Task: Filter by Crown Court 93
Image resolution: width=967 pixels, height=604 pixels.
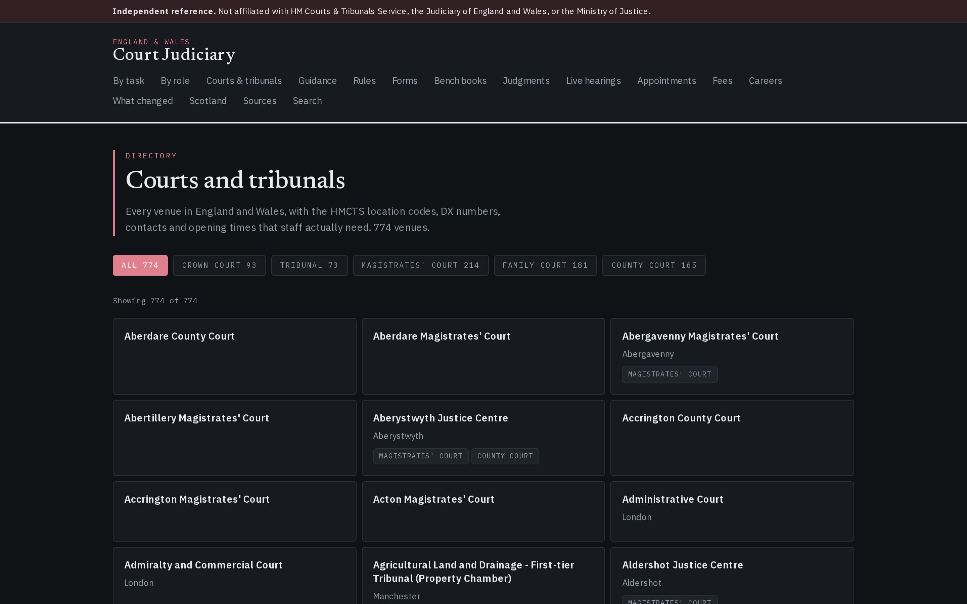Action: (219, 265)
